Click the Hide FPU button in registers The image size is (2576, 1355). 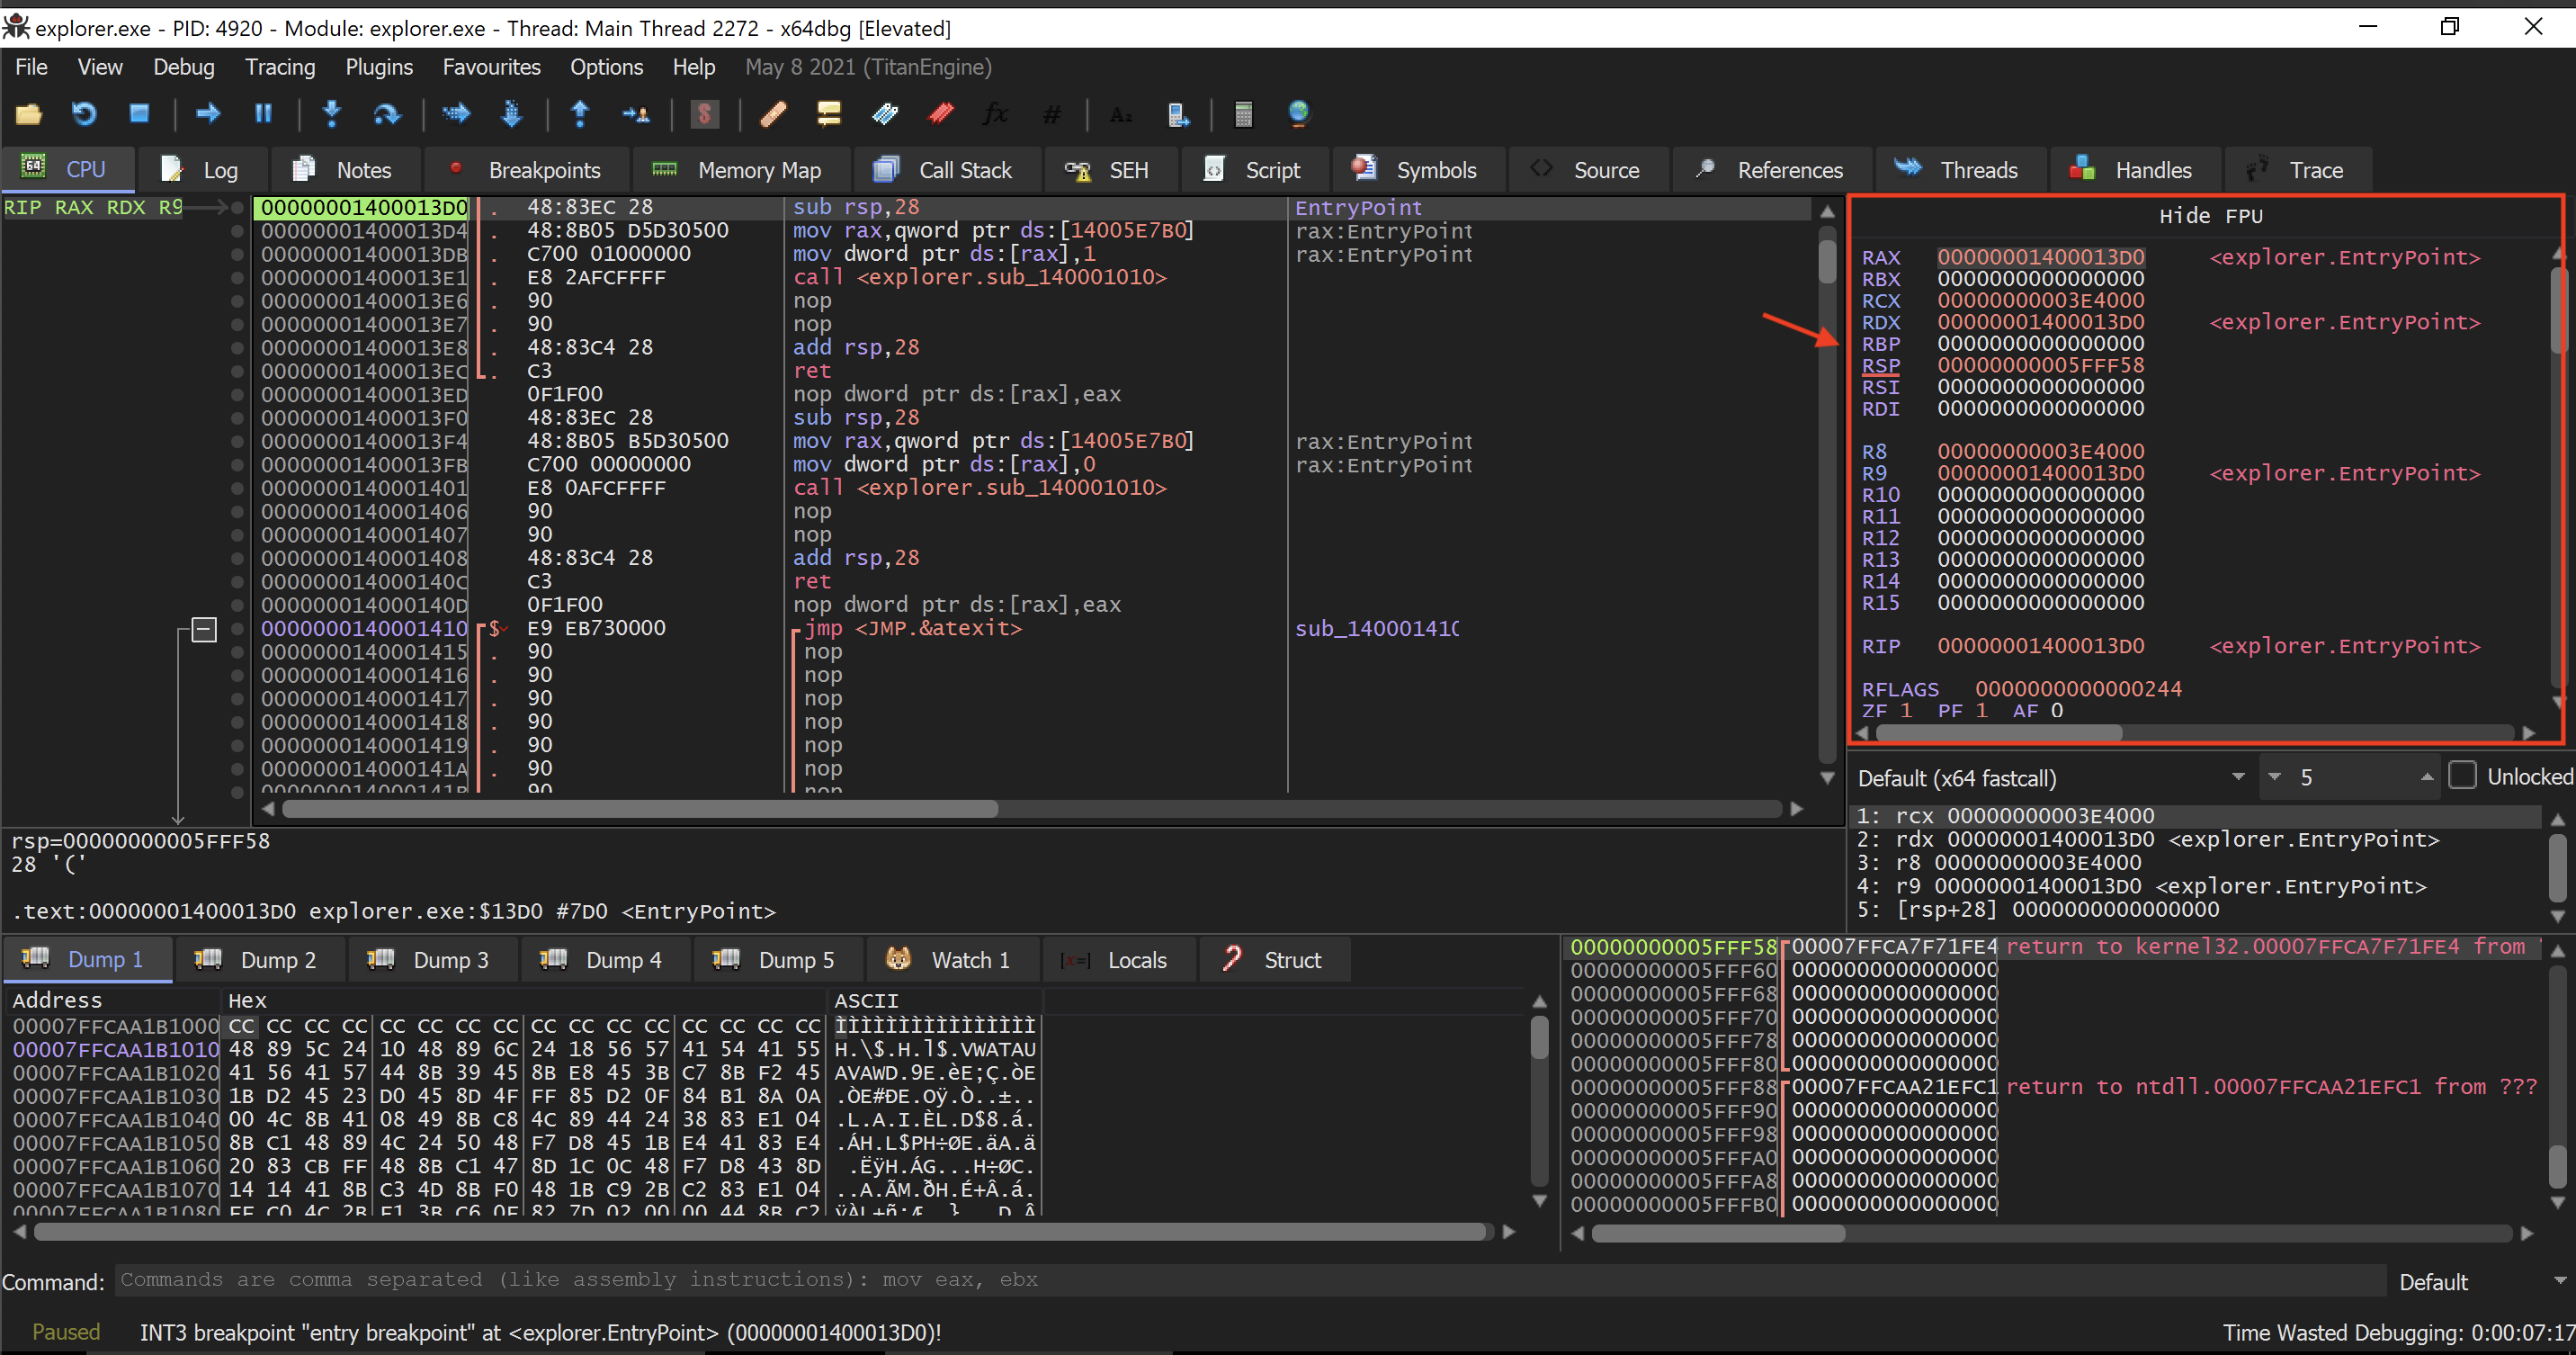(2210, 216)
